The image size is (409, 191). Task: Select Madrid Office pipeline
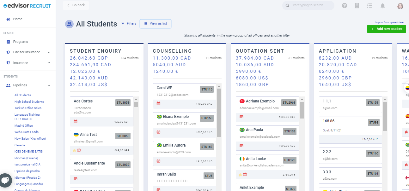[x=24, y=126]
